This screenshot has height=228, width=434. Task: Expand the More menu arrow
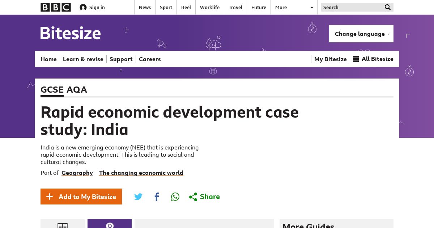[312, 8]
